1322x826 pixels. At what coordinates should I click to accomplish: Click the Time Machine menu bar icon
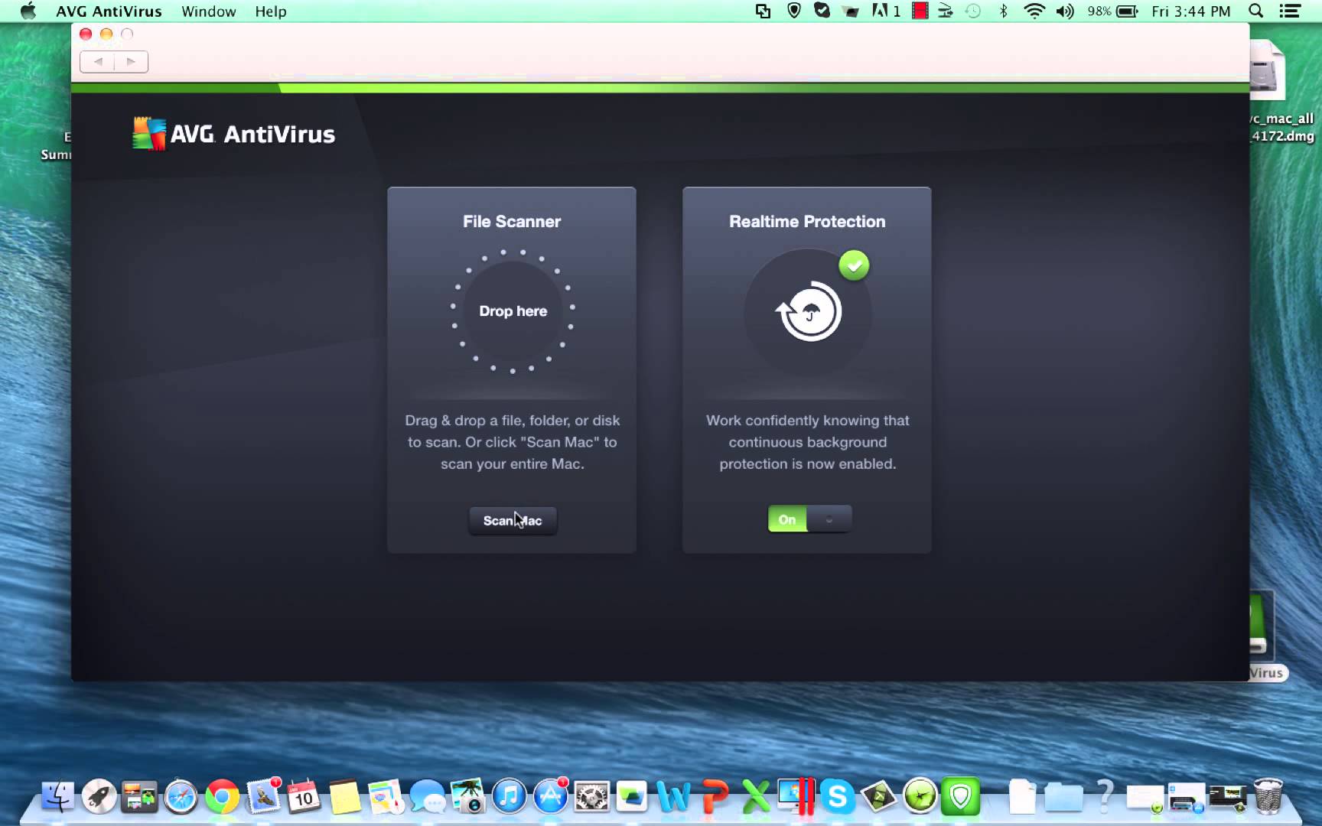tap(973, 11)
